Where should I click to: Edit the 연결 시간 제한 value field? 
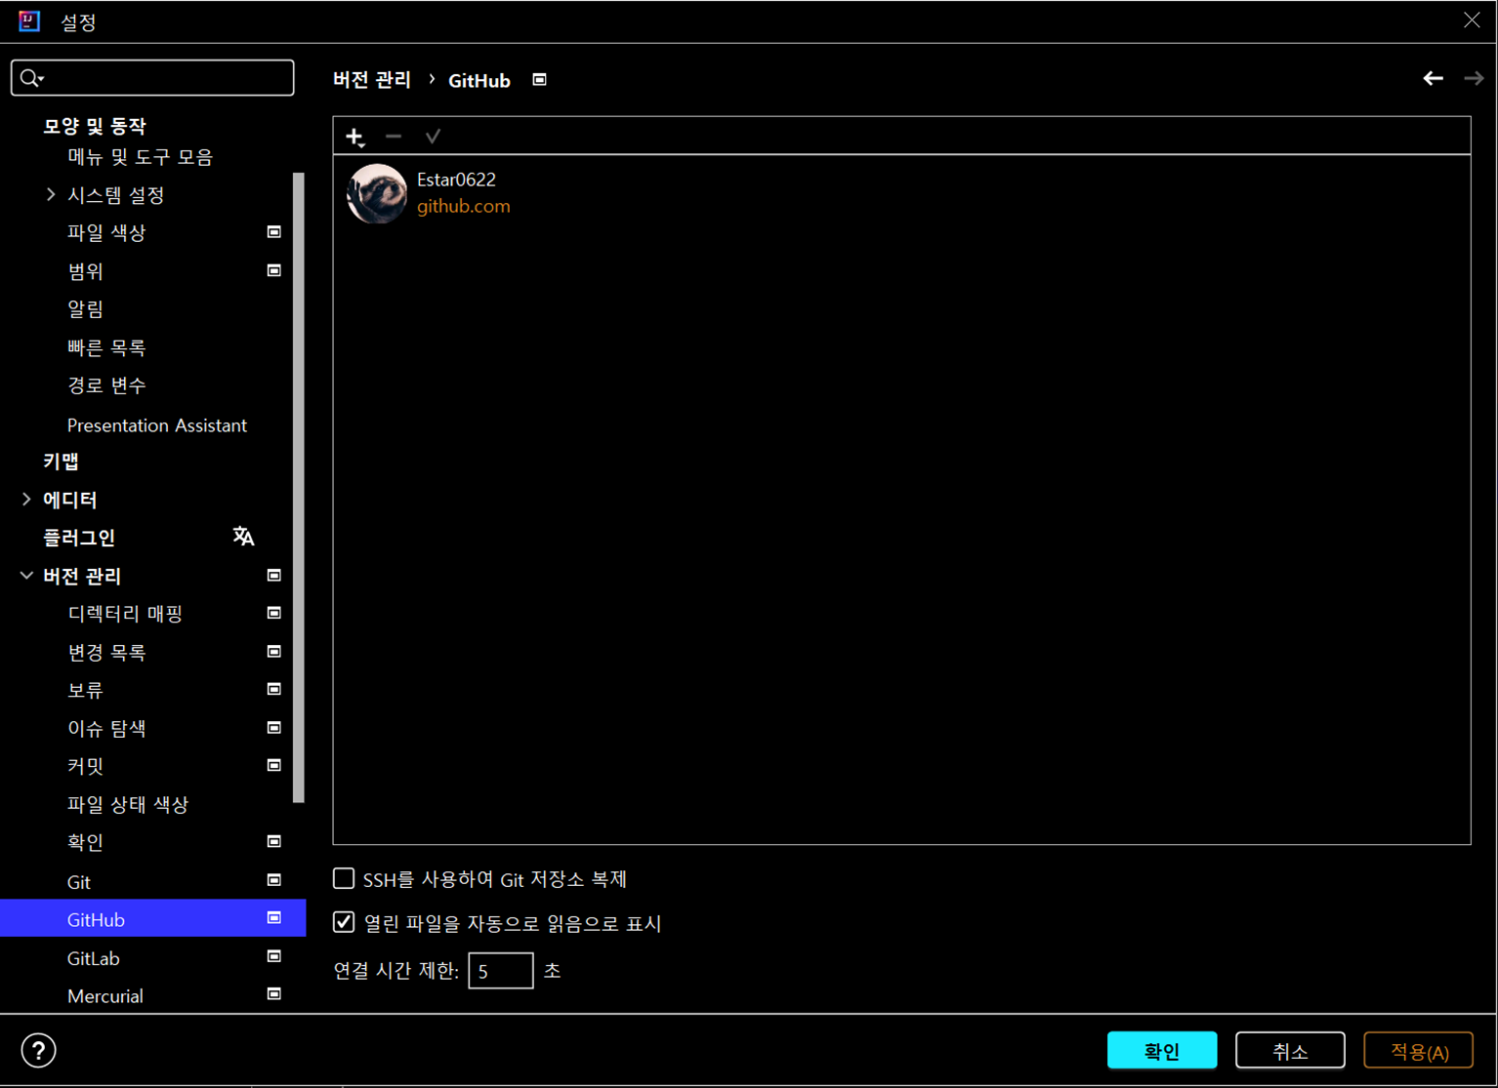[501, 971]
